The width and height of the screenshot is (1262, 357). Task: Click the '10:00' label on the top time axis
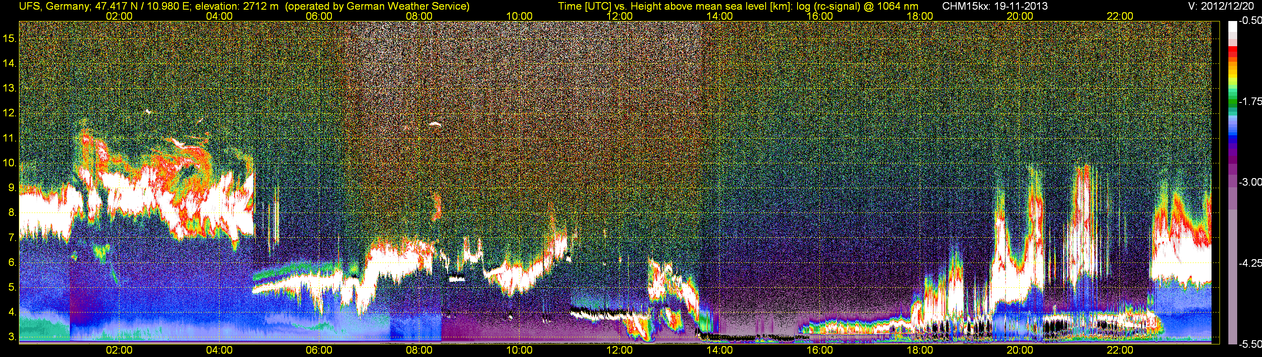519,16
